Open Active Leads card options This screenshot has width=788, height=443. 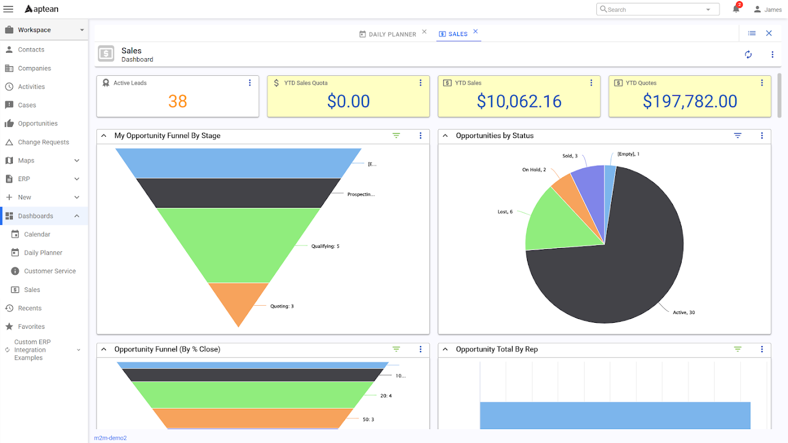click(249, 83)
